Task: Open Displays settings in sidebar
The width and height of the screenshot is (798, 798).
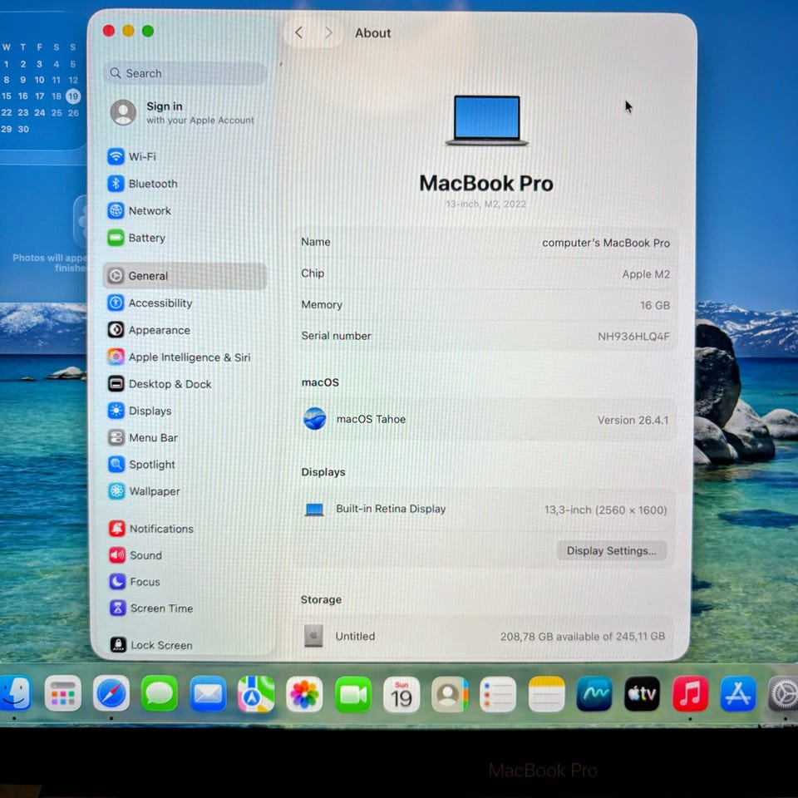Action: (185, 411)
